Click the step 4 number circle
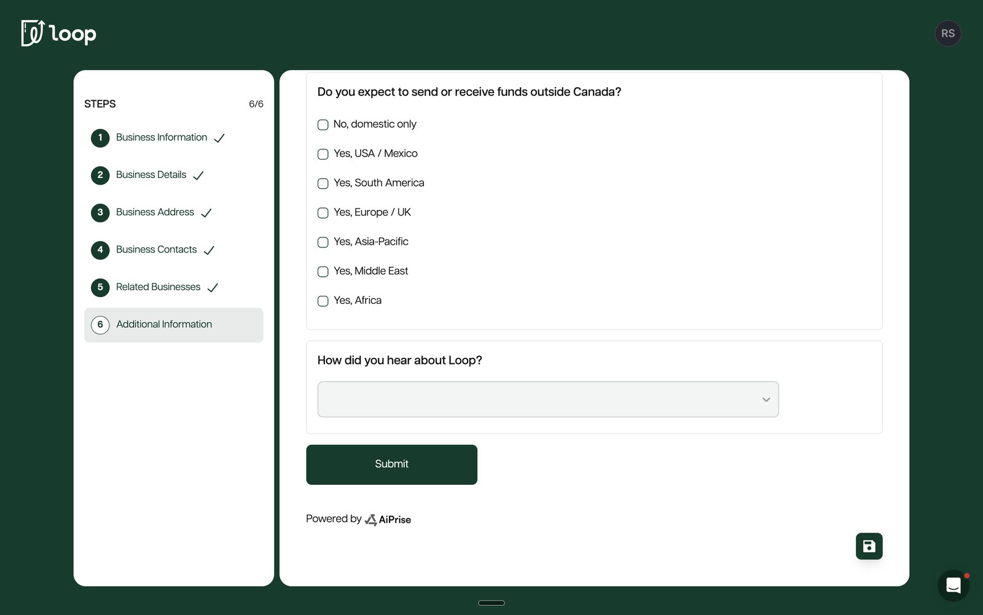 [x=100, y=250]
